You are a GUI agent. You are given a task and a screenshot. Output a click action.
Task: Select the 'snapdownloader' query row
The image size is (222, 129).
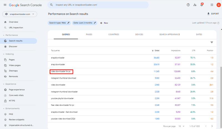click(x=132, y=58)
